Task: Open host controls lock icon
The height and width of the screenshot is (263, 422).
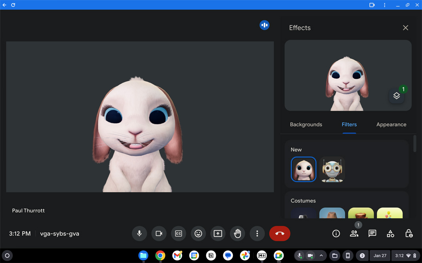Action: pyautogui.click(x=409, y=233)
